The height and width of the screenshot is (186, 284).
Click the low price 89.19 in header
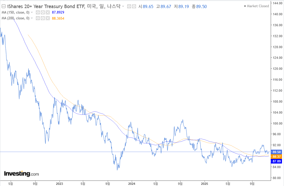coord(183,7)
